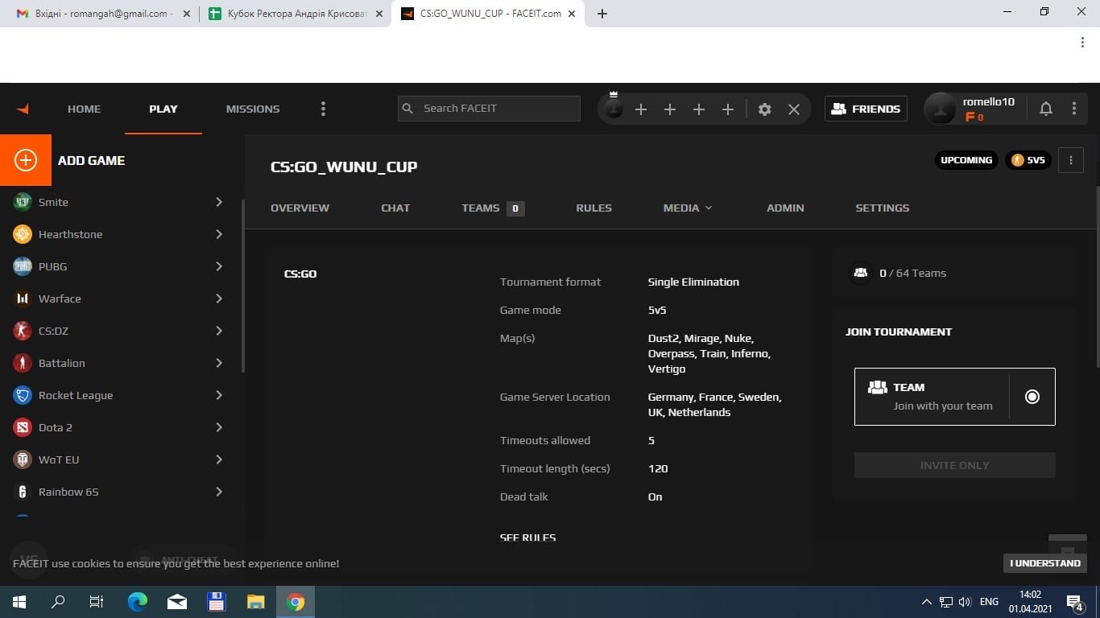
Task: Click the party leader avatar with crown
Action: pyautogui.click(x=614, y=109)
